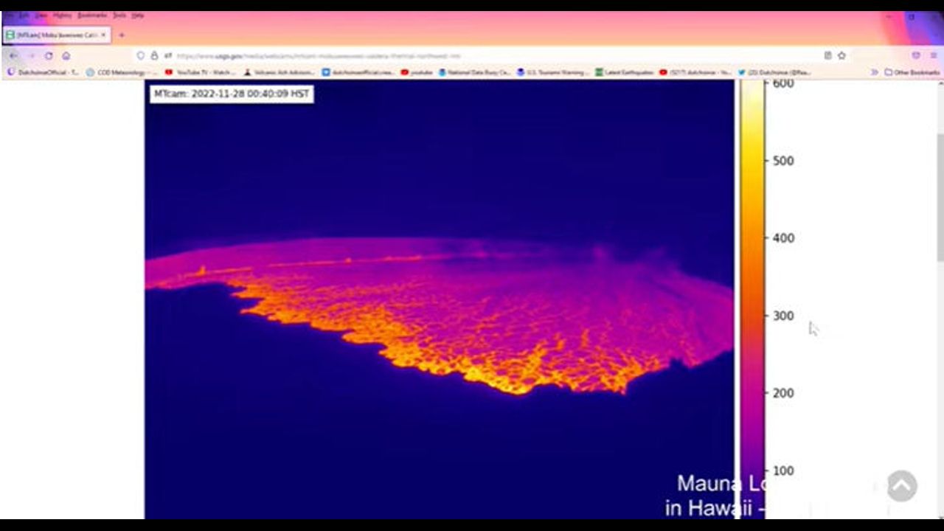The width and height of the screenshot is (944, 531).
Task: Go to the browser Home page
Action: (66, 56)
